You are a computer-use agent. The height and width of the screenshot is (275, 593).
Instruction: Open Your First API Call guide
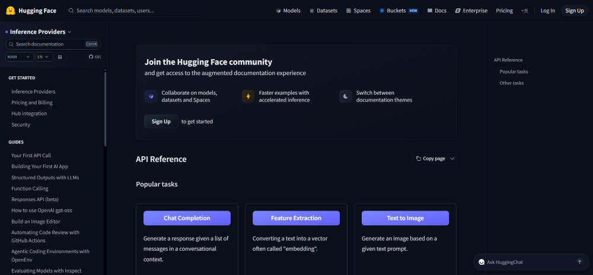pyautogui.click(x=31, y=156)
